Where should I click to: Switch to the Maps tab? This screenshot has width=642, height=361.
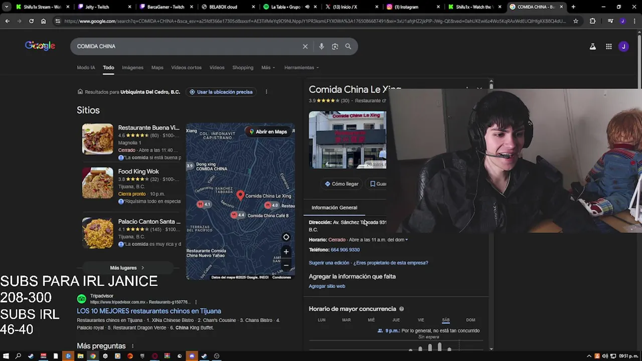pos(157,68)
